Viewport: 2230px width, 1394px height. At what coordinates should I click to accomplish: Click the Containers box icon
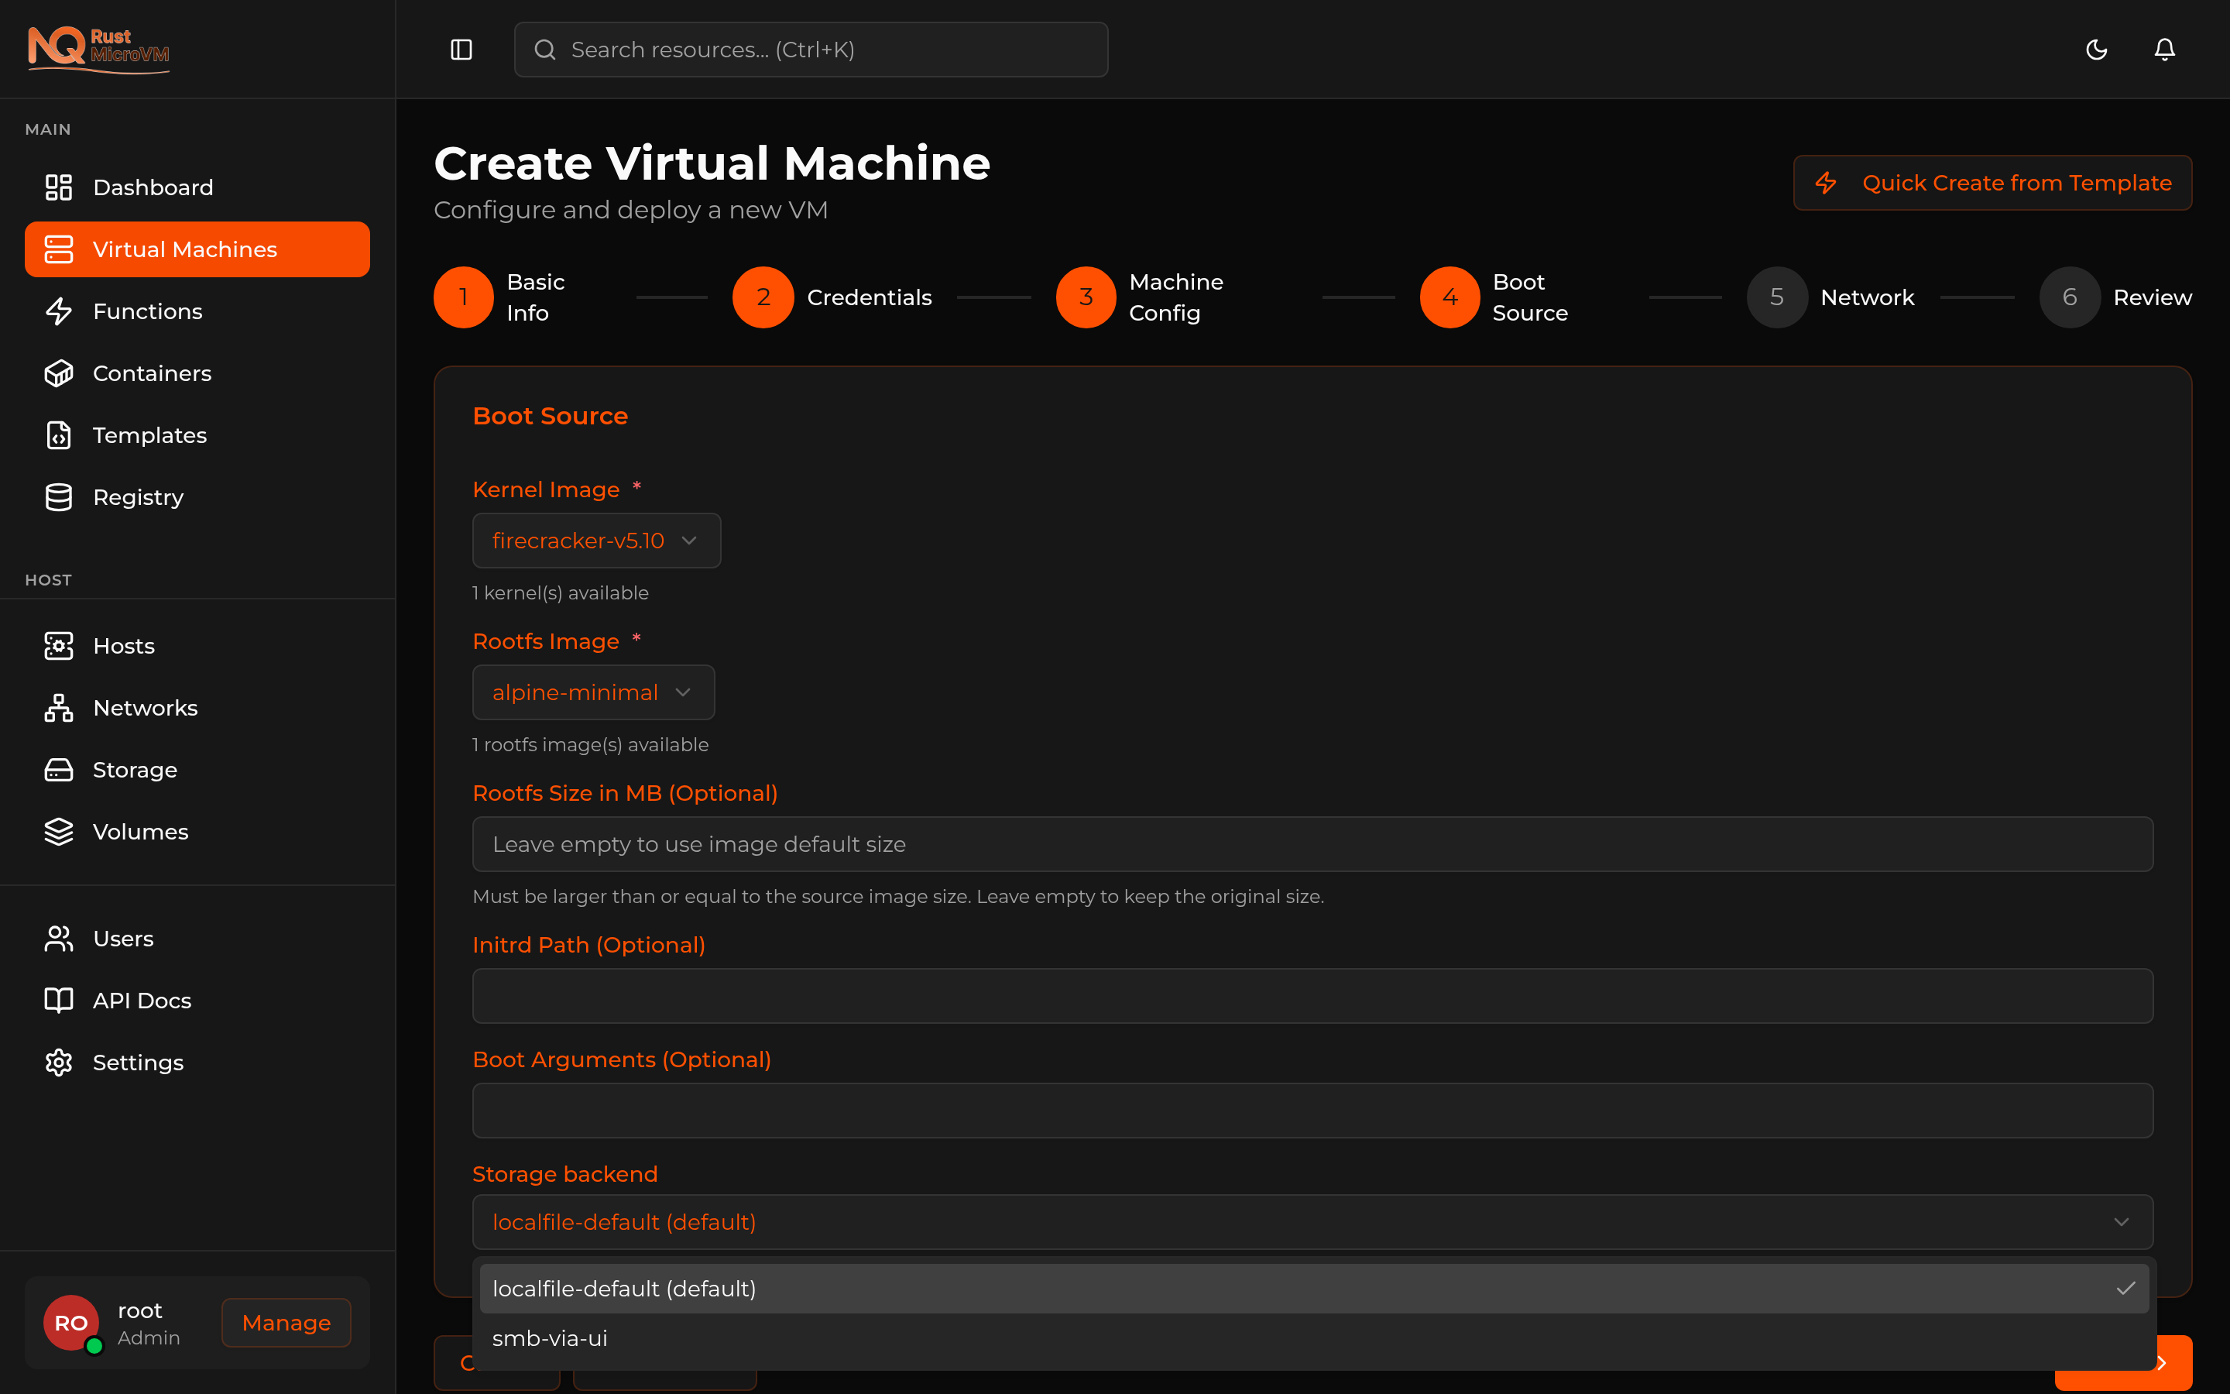(59, 373)
